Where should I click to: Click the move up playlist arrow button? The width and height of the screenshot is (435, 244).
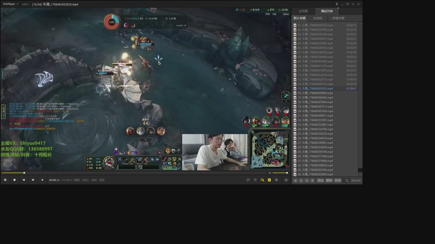coord(301,181)
